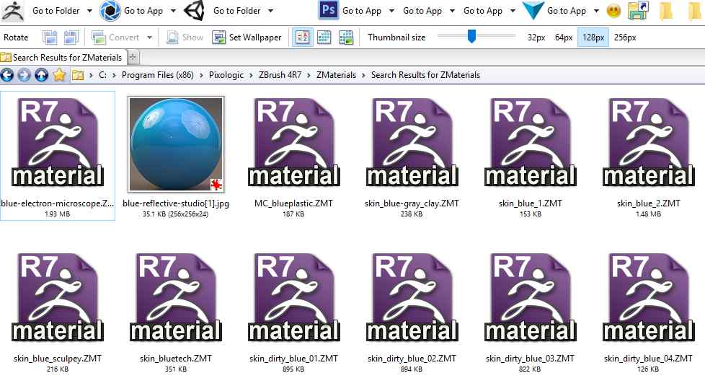Click the KeyShot app icon
705x386 pixels.
(110, 12)
